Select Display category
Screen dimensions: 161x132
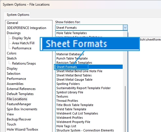12,69
